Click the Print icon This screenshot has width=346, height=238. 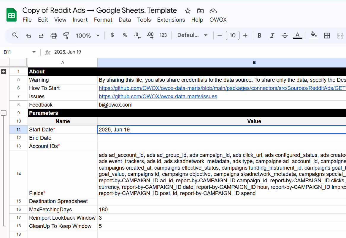tap(54, 35)
